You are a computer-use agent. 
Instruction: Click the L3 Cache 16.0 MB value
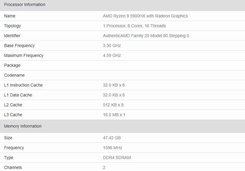point(114,115)
